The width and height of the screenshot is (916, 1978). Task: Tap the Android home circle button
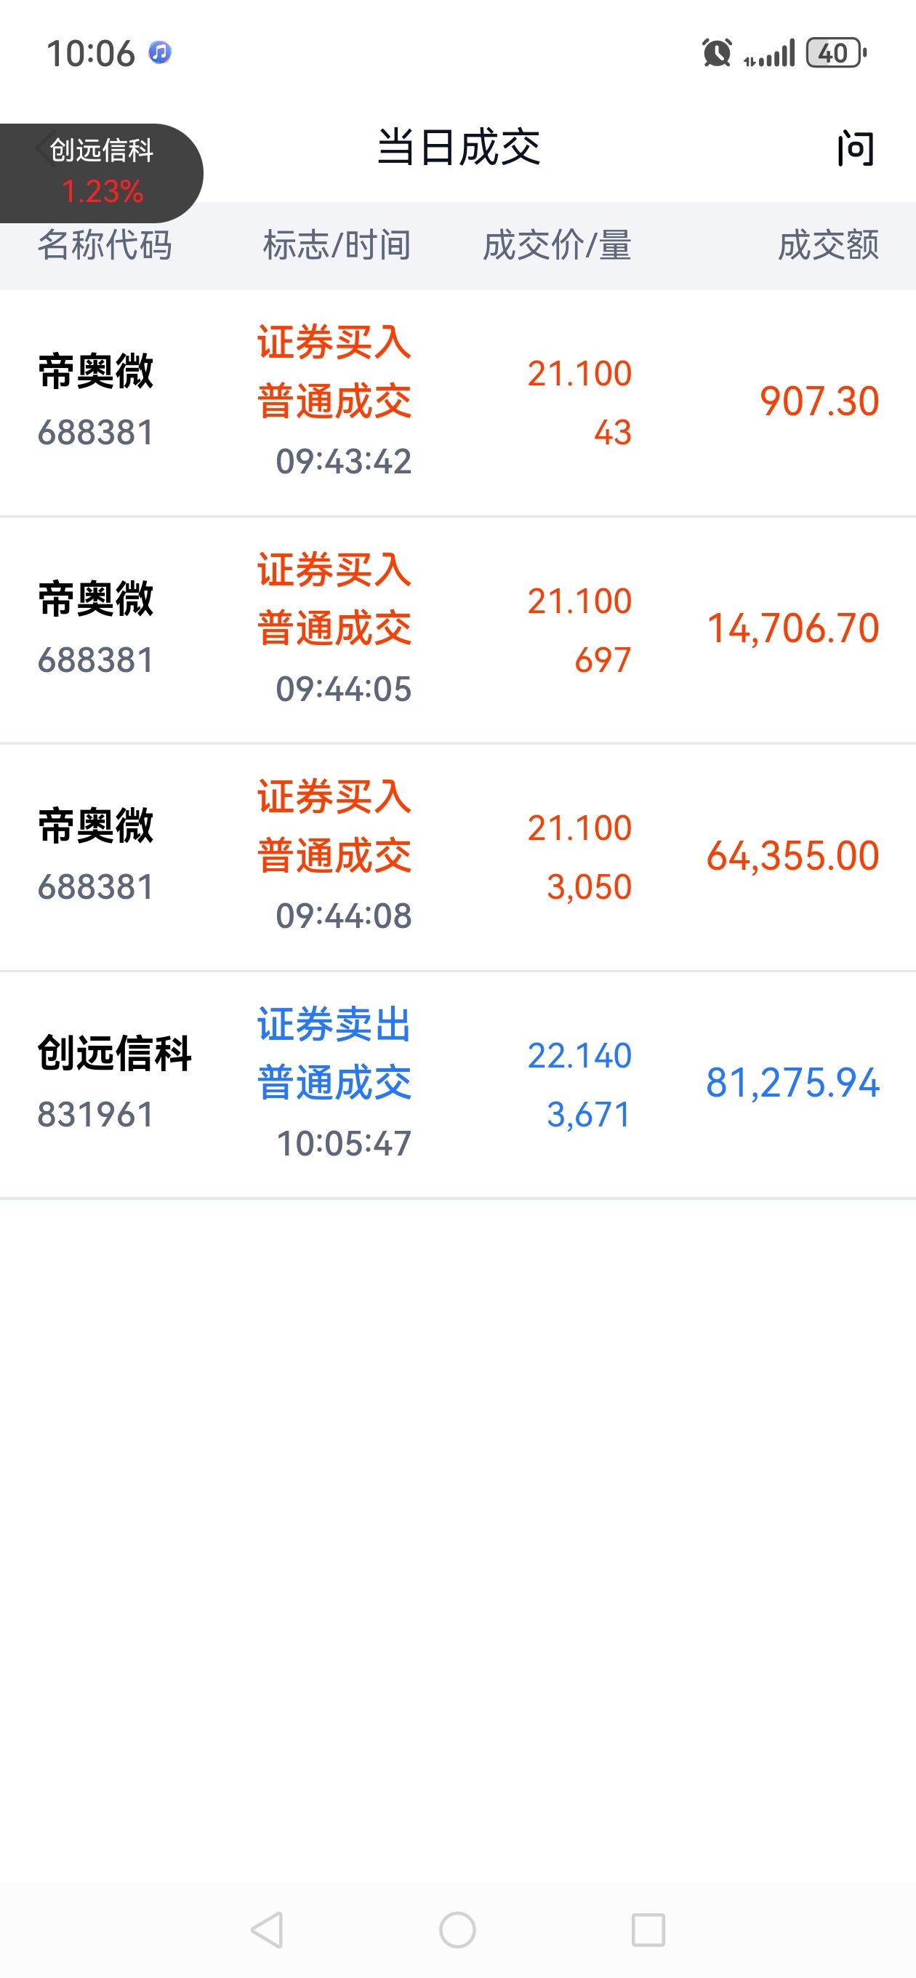tap(457, 1929)
